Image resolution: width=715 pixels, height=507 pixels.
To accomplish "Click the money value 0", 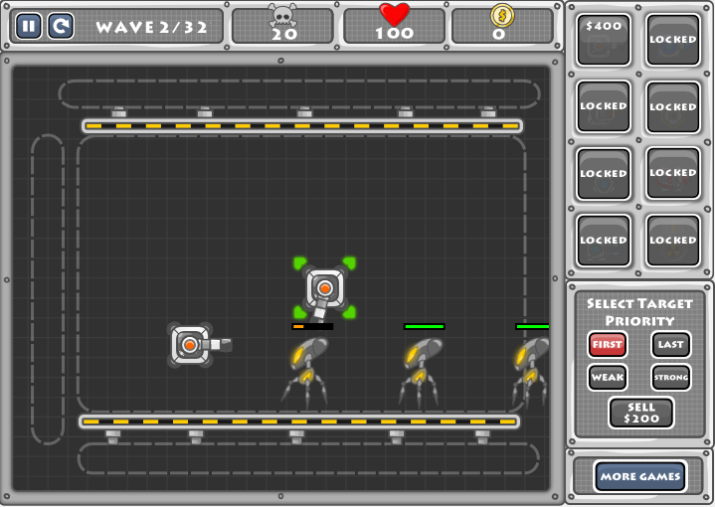I will click(499, 34).
